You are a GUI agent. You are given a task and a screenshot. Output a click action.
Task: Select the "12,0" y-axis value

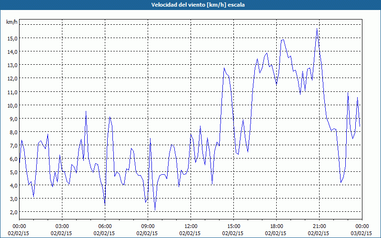13,79
